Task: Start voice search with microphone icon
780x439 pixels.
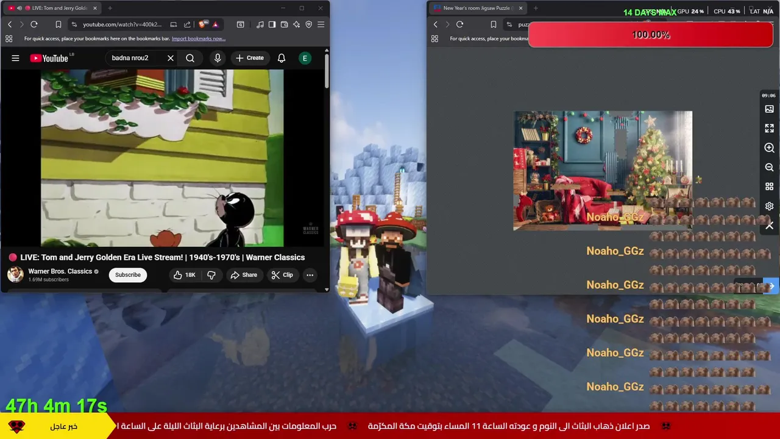Action: coord(218,58)
